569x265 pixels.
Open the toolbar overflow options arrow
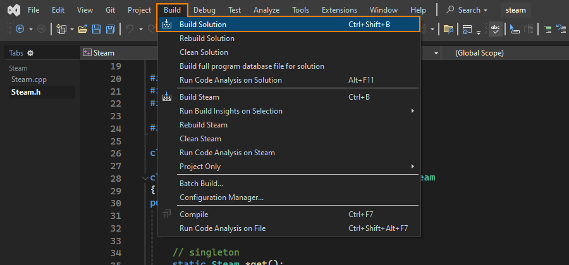click(x=479, y=32)
